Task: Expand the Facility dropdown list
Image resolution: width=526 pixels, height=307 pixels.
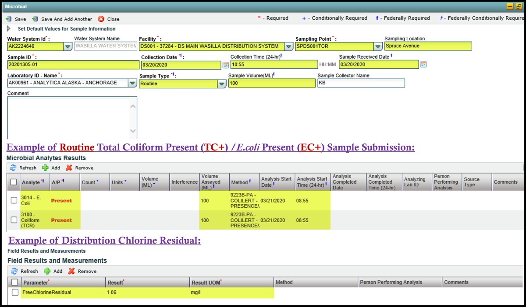Action: (288, 46)
